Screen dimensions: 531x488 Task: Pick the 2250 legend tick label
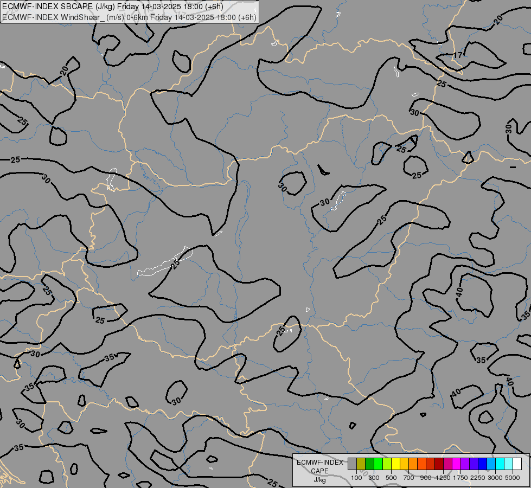point(478,478)
